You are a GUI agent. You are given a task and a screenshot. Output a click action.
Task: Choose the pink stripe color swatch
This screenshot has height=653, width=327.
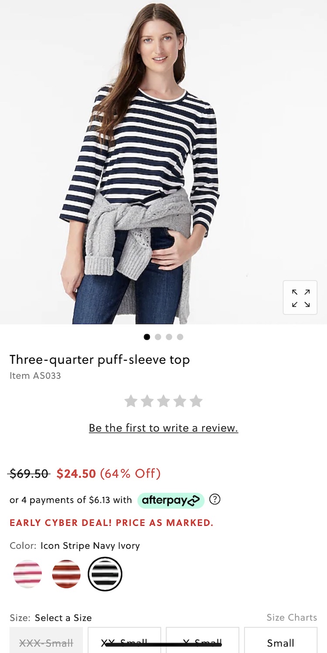click(28, 574)
